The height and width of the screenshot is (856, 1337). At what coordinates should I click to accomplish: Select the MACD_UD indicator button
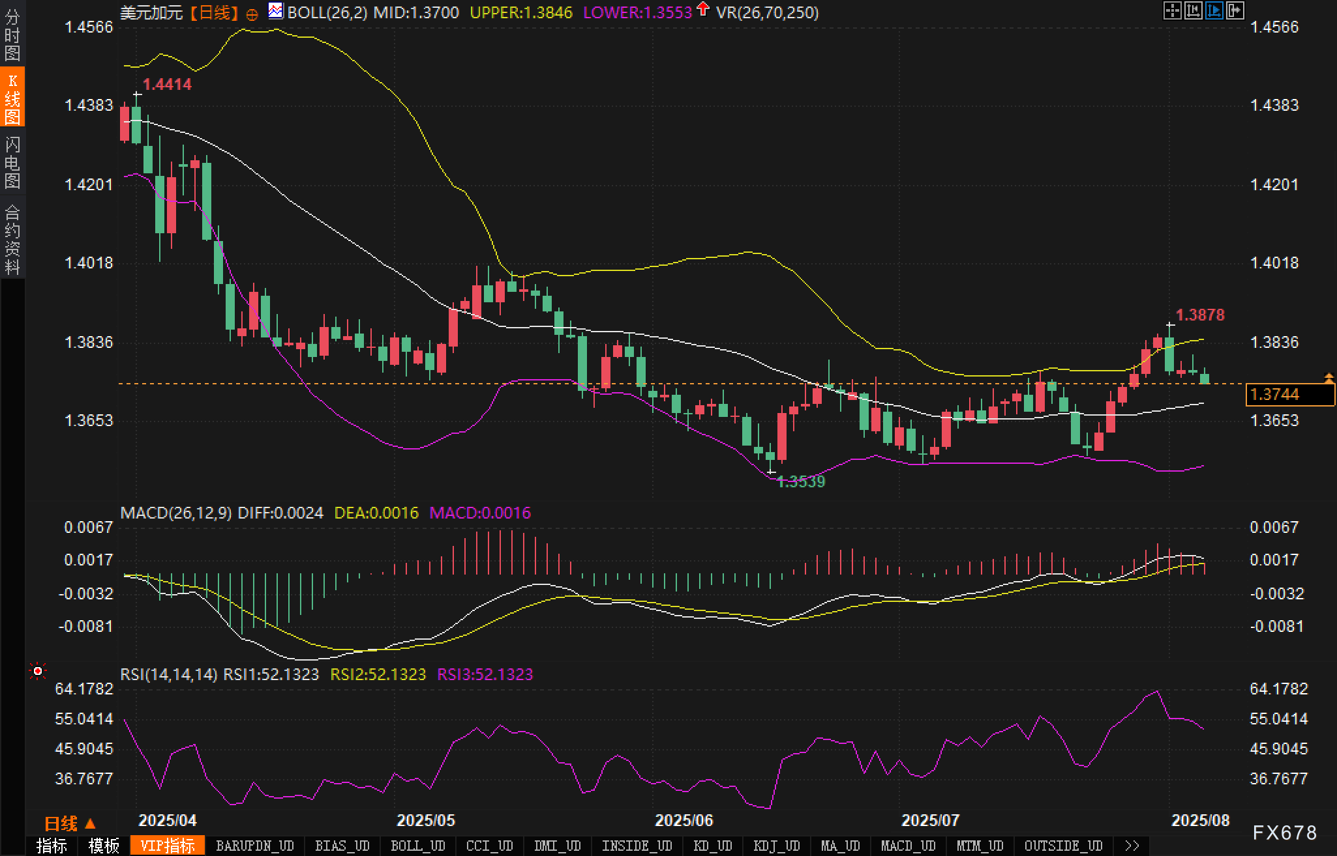pyautogui.click(x=908, y=846)
